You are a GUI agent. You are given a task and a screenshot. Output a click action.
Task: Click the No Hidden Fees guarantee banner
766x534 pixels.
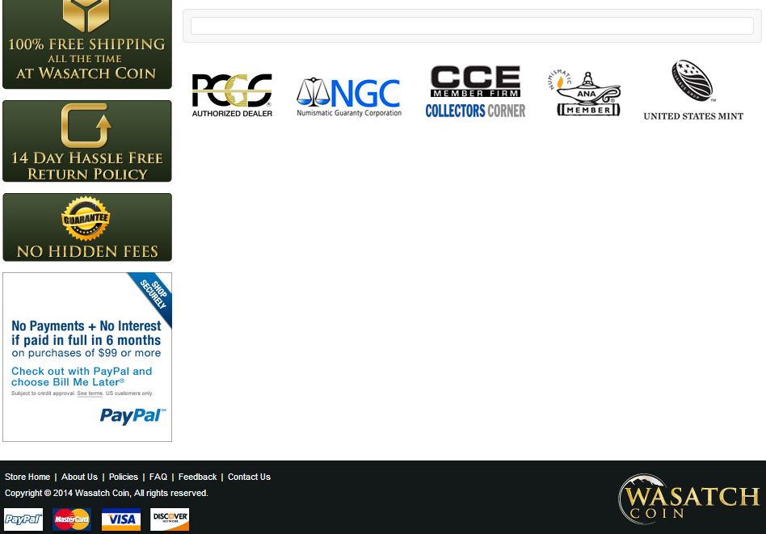tap(87, 227)
